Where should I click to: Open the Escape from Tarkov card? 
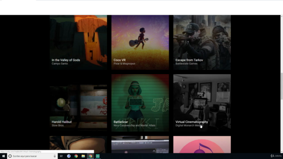pos(202,42)
